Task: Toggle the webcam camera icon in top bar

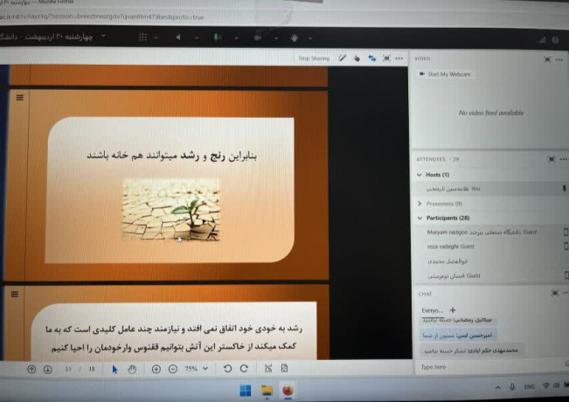Action: pyautogui.click(x=258, y=38)
